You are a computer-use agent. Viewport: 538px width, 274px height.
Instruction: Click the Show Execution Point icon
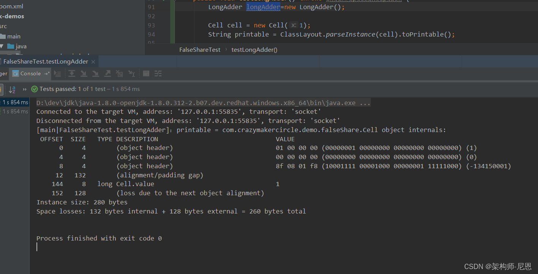(x=57, y=73)
